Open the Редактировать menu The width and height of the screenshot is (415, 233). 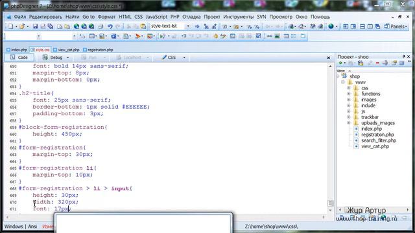coord(45,17)
